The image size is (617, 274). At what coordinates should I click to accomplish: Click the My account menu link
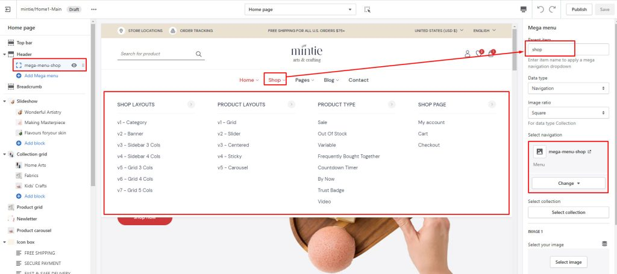431,123
